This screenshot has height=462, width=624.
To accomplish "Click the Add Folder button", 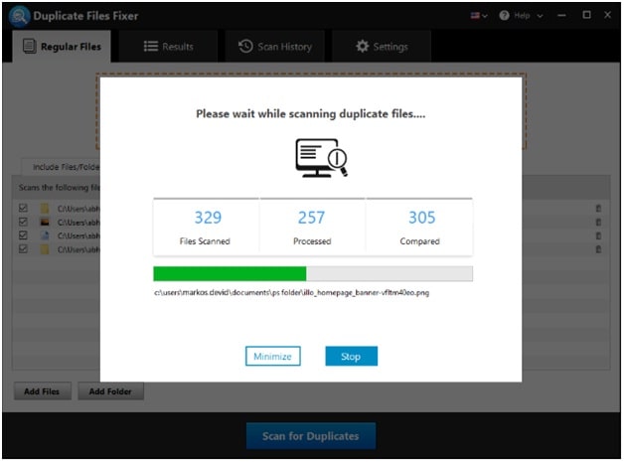I will (x=110, y=391).
